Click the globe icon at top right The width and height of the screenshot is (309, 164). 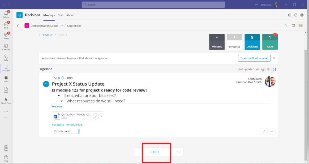[302, 15]
